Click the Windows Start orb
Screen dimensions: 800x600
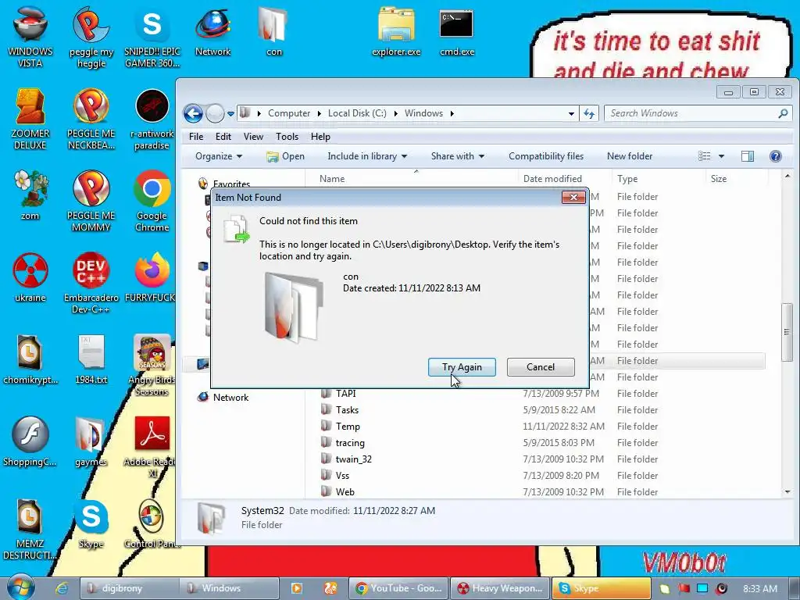(20, 587)
